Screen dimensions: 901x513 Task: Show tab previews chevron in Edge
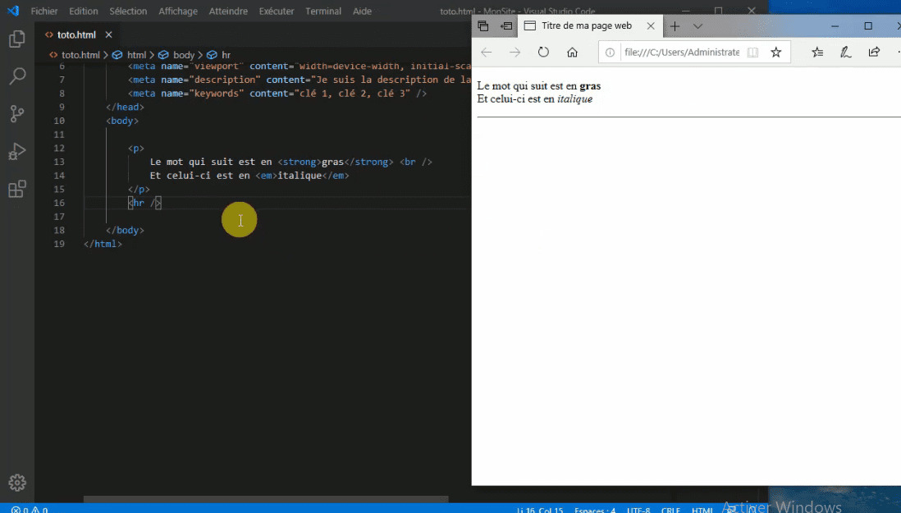(697, 25)
